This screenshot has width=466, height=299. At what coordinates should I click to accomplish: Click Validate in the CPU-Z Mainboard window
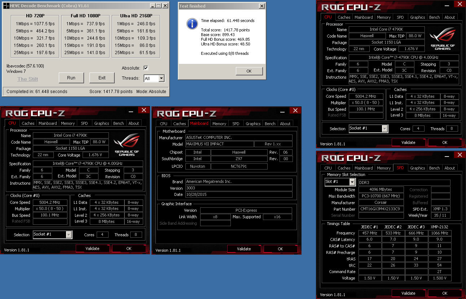pos(244,249)
